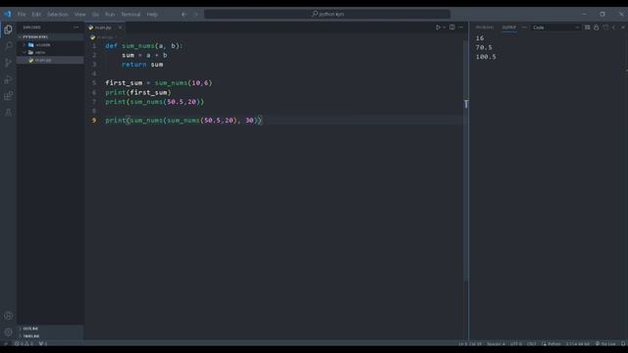The height and width of the screenshot is (353, 628).
Task: Select the Code output channel dropdown
Action: [556, 27]
